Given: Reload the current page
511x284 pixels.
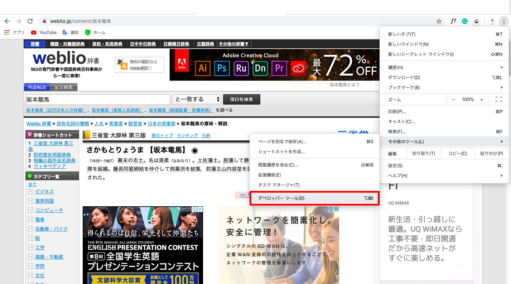Looking at the screenshot, I should click(30, 21).
